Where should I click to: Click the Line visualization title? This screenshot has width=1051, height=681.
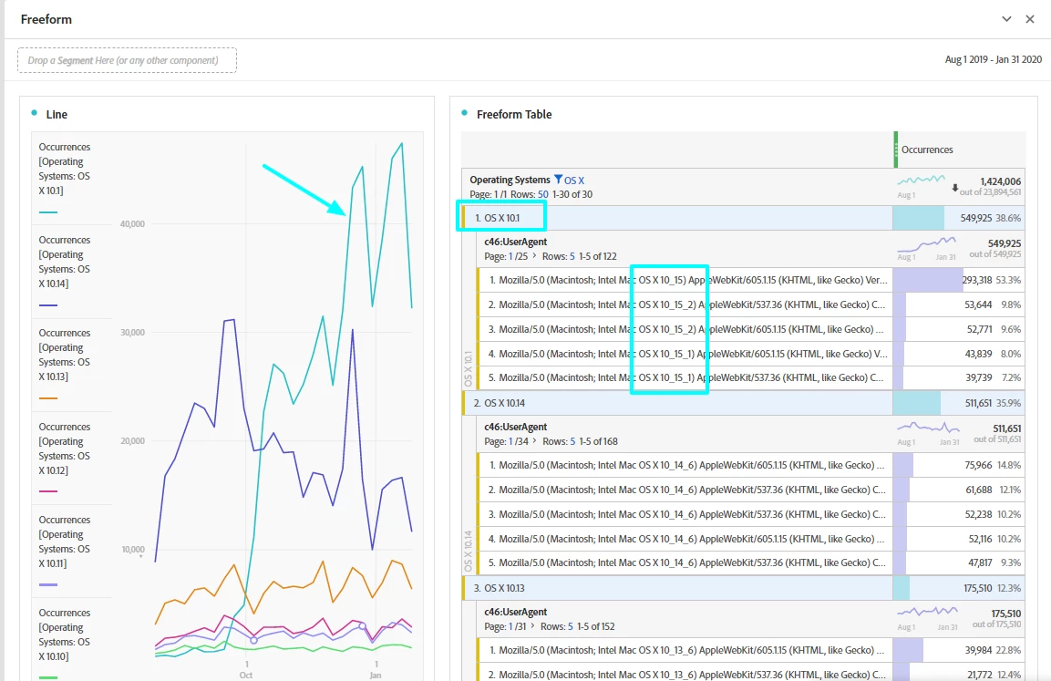click(57, 115)
